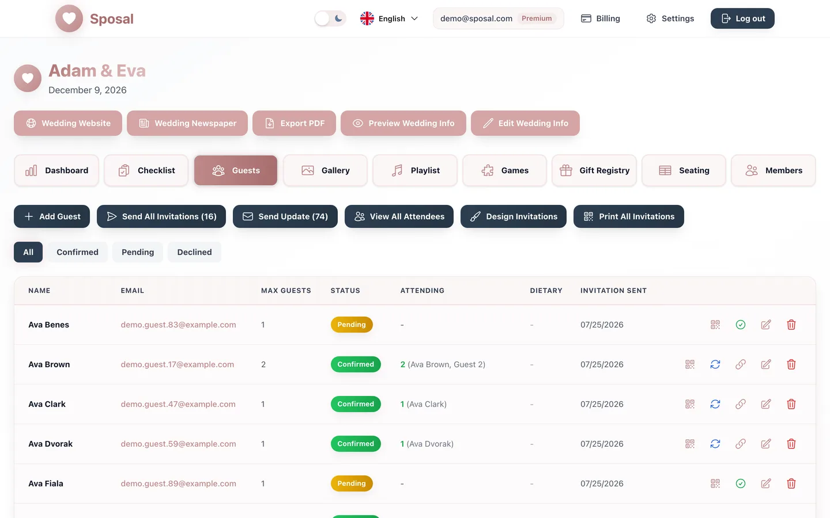Click the Export PDF button

tap(294, 123)
